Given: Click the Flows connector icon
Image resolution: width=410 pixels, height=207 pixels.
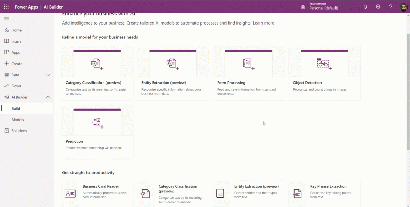Looking at the screenshot, I should coord(6,86).
